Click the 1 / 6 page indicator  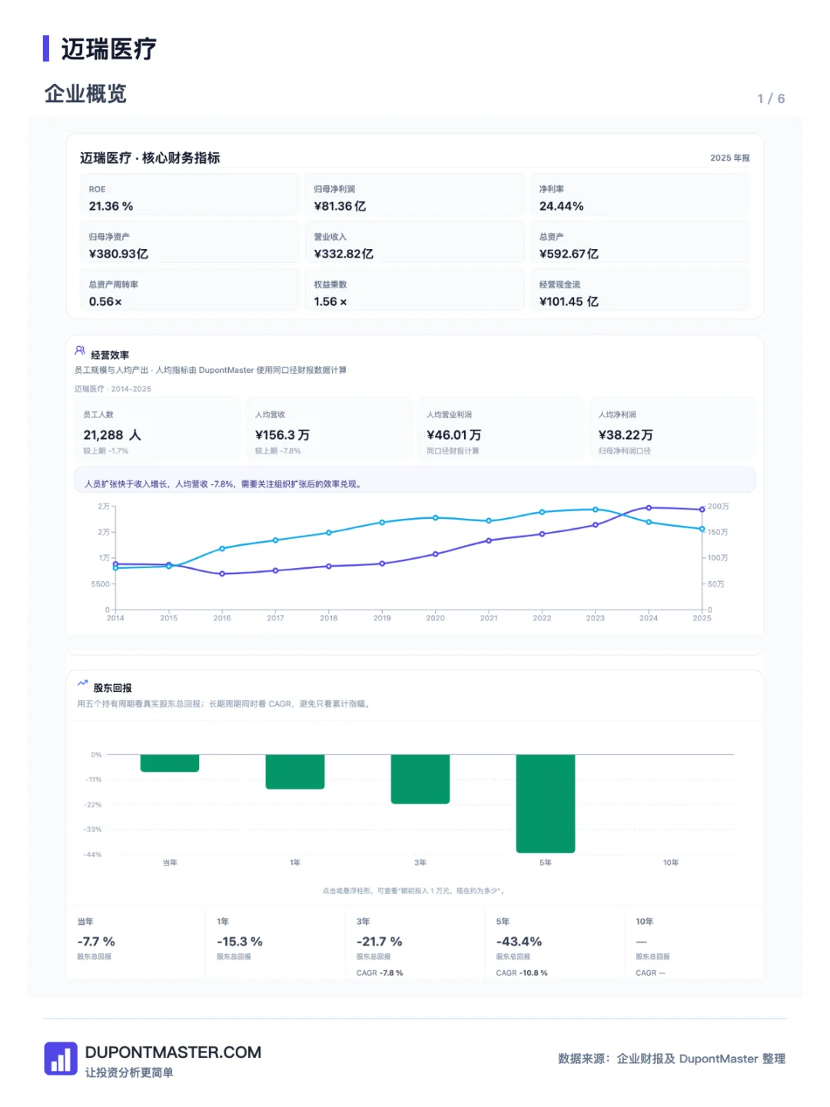point(771,98)
